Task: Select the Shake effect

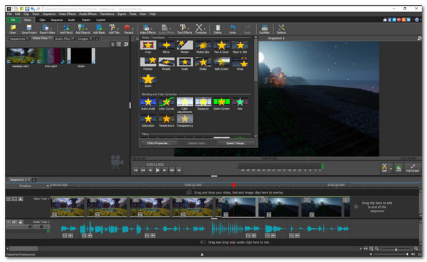Action: click(x=203, y=64)
